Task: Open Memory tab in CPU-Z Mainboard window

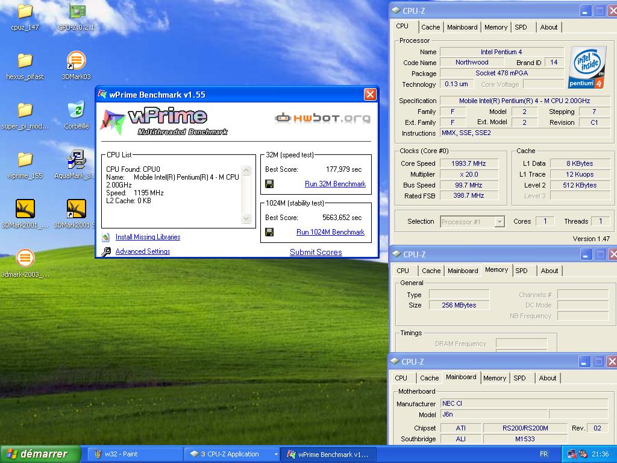Action: click(x=495, y=378)
